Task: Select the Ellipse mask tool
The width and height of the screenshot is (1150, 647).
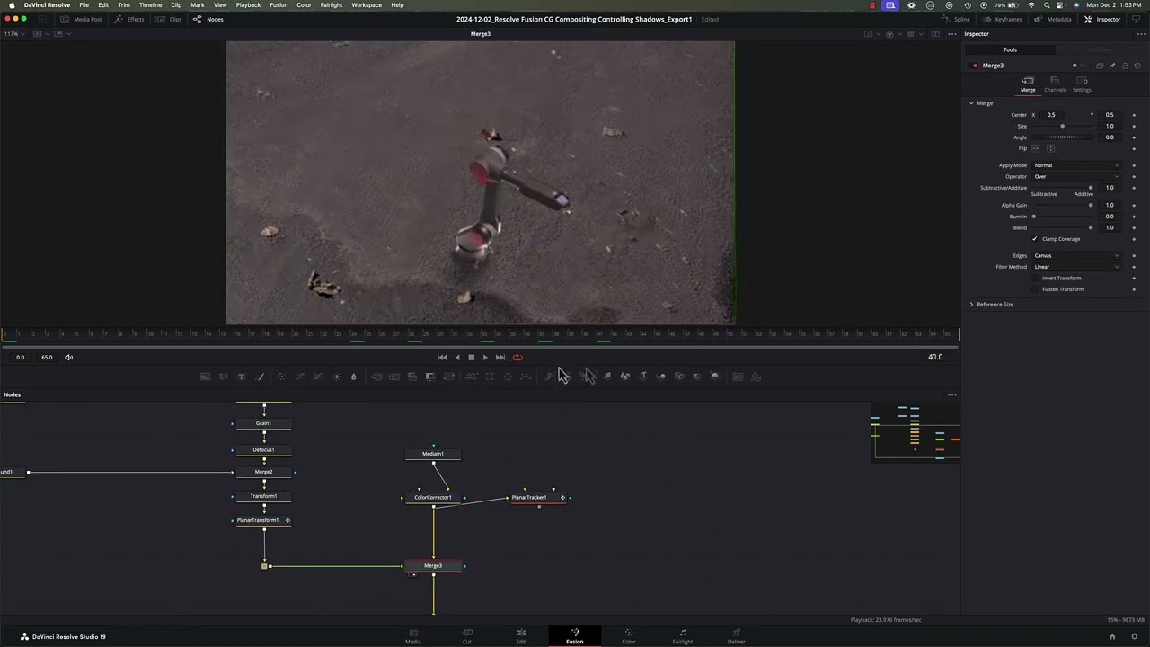Action: (x=508, y=377)
